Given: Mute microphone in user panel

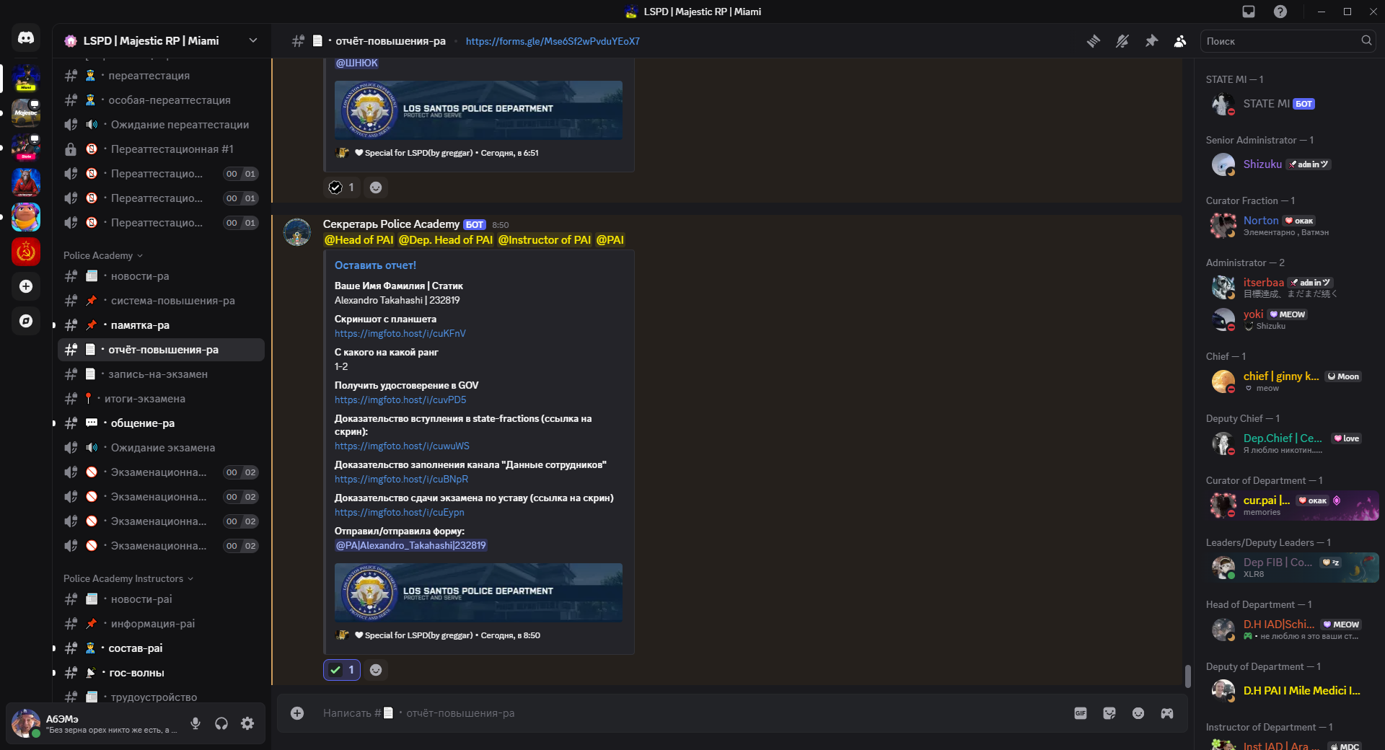Looking at the screenshot, I should pyautogui.click(x=195, y=723).
